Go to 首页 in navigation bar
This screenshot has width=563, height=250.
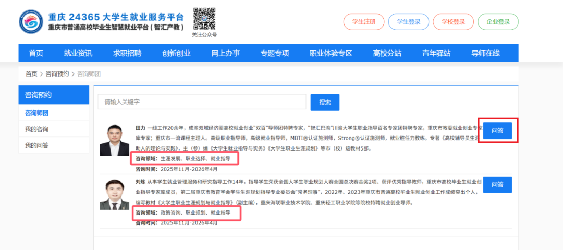coord(36,53)
